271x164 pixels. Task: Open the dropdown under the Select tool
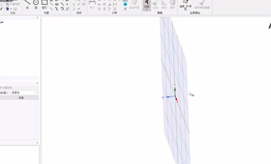146,9
